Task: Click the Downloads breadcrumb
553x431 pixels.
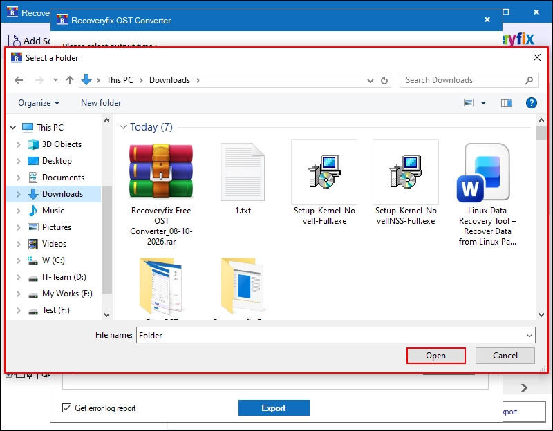Action: point(169,80)
